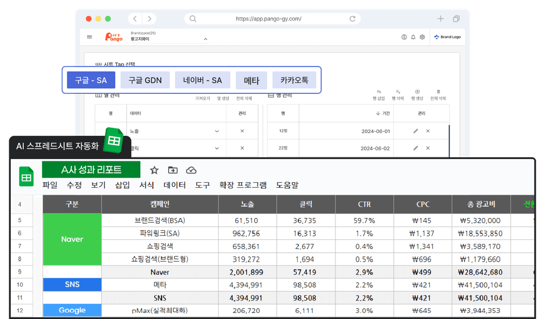
Task: Switch to the 네이버 - SA tab
Action: point(203,80)
